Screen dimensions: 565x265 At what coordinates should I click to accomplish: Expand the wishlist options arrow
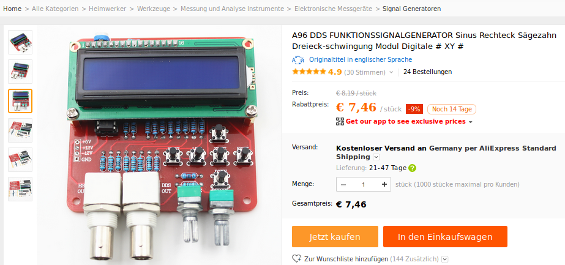coord(444,259)
